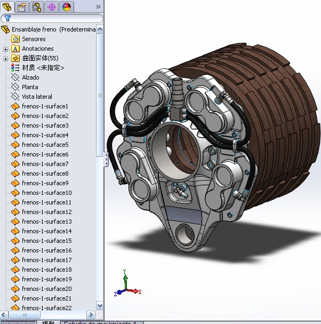This screenshot has width=321, height=324.
Task: Click the frenos-1-surface1 surface icon
Action: 15,106
